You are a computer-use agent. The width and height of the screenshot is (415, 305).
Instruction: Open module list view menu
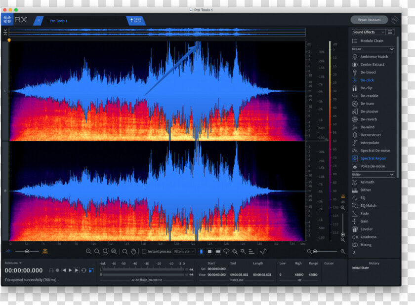tap(390, 32)
